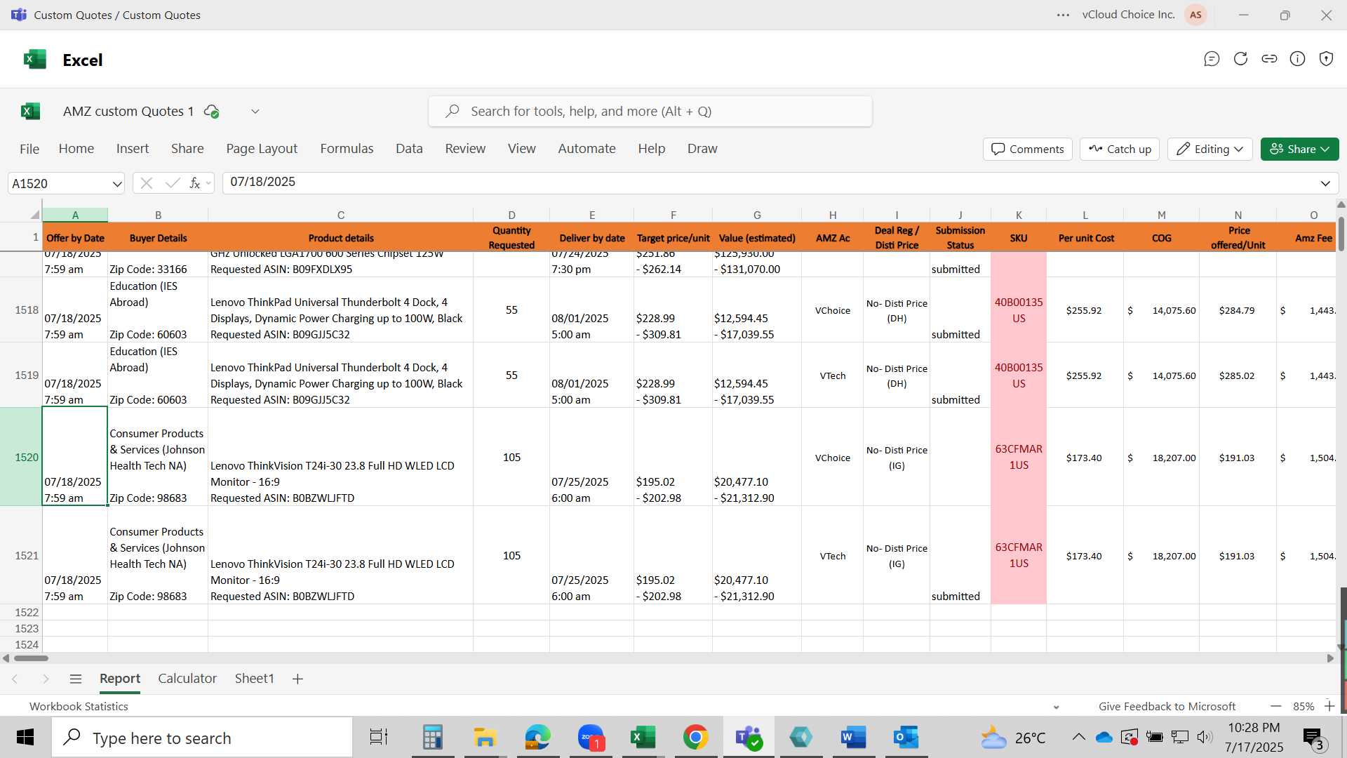Click the Excel app logo beside file name

coord(31,111)
